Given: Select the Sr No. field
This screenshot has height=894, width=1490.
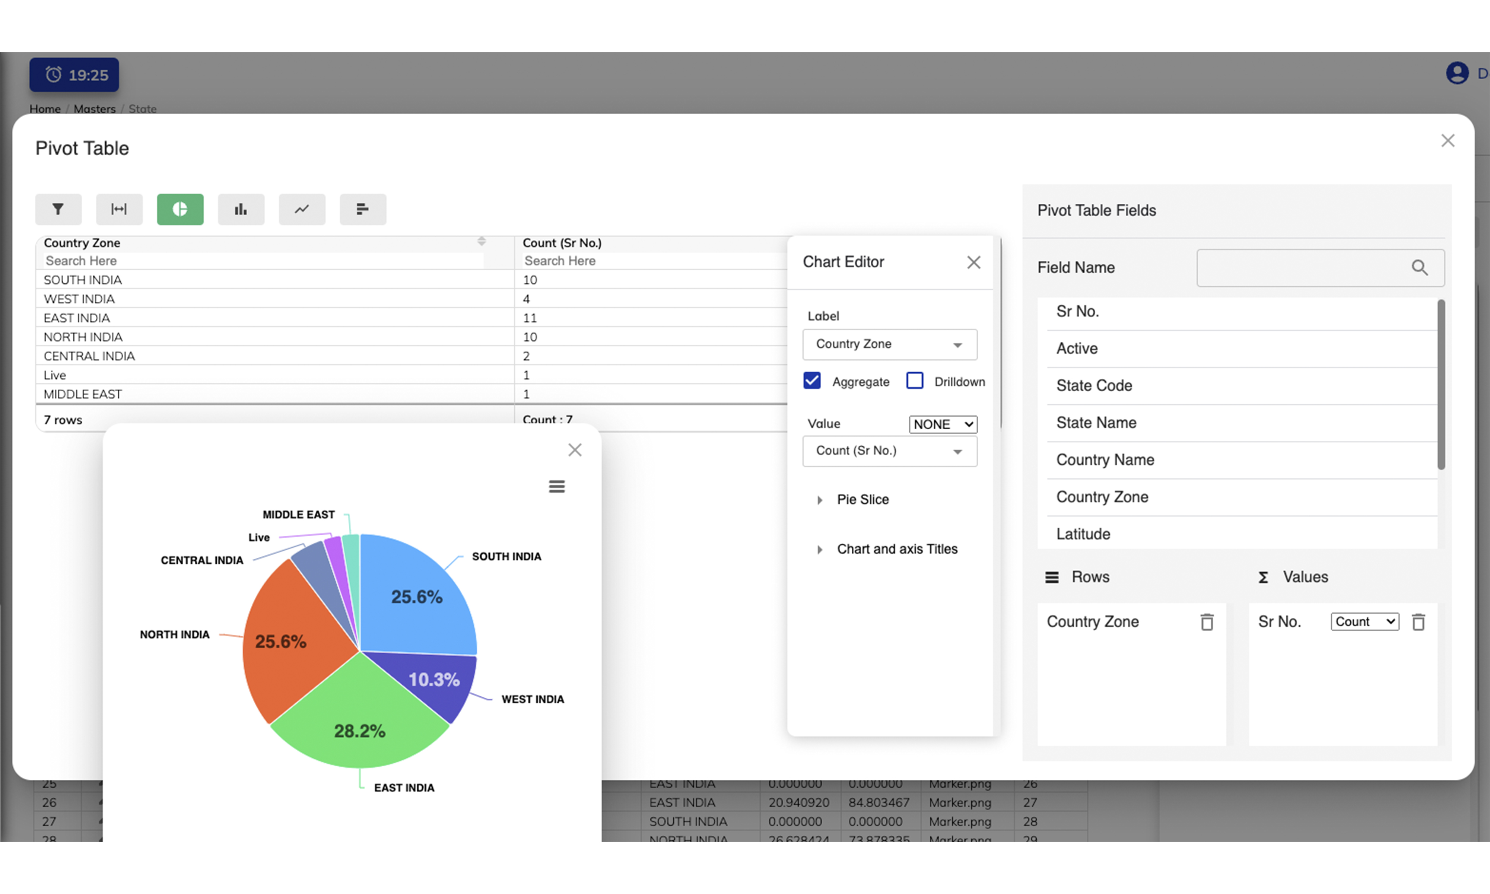Looking at the screenshot, I should 1242,311.
